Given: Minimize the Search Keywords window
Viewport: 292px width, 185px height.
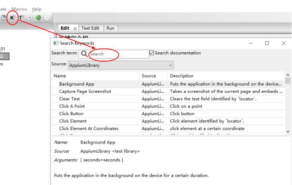Looking at the screenshot, I should 251,43.
